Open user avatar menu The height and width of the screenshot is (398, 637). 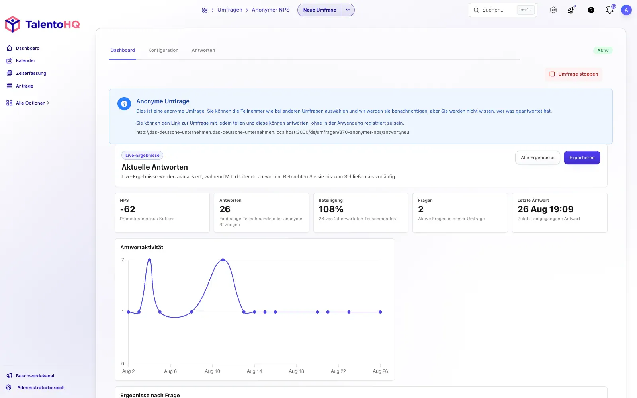[x=626, y=10]
